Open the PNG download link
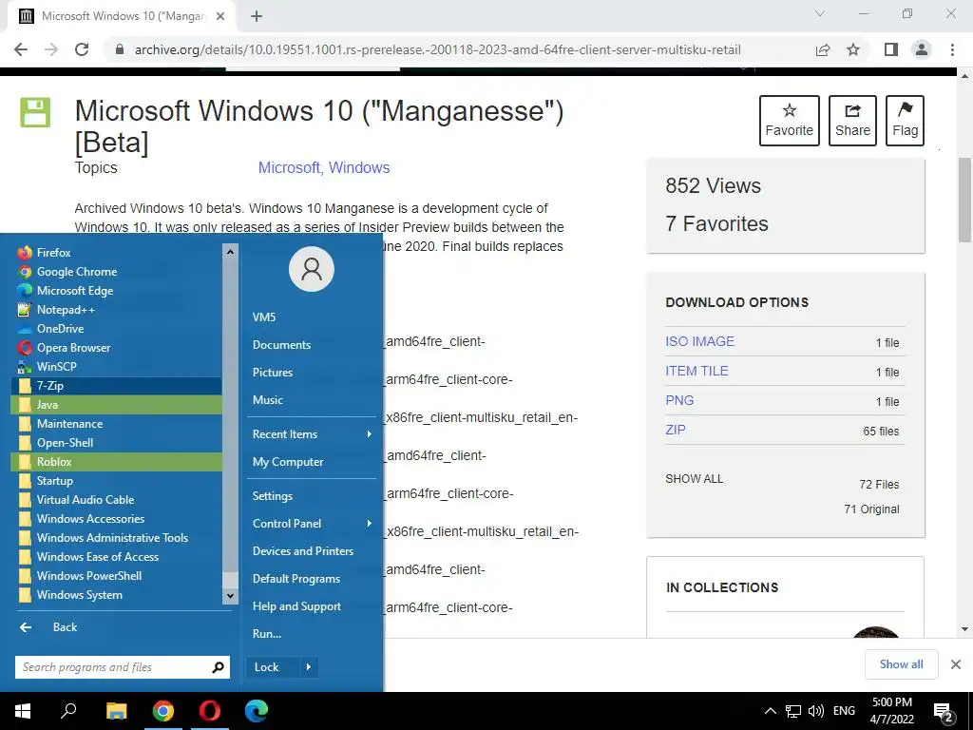973x730 pixels. [x=679, y=400]
